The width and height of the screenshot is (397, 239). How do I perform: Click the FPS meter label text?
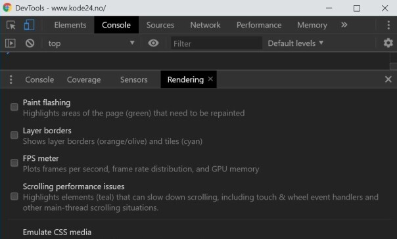(41, 158)
